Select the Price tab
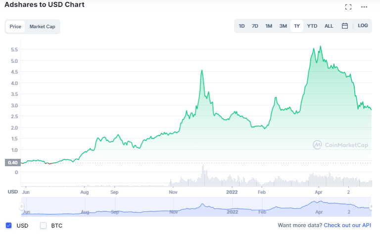The height and width of the screenshot is (236, 380). point(15,27)
